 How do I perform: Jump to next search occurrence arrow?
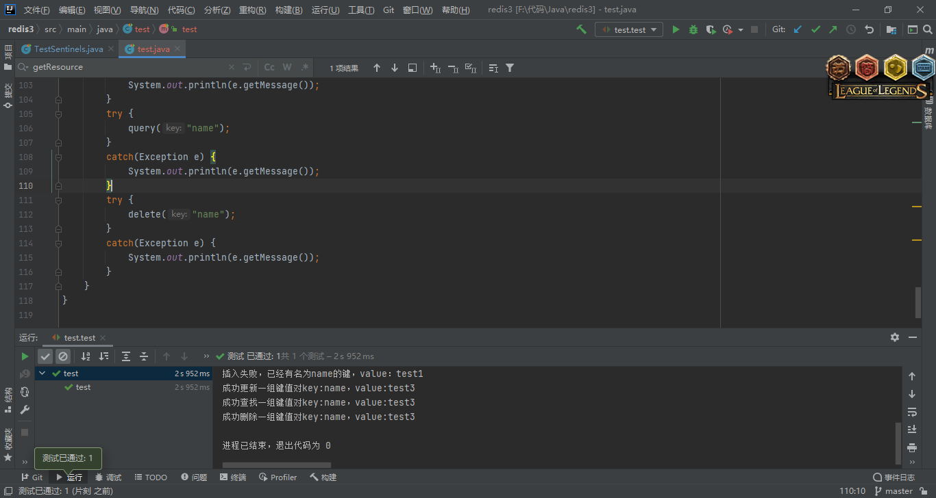tap(395, 68)
